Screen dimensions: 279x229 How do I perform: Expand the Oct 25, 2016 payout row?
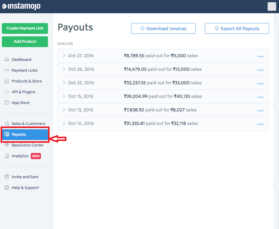point(64,82)
